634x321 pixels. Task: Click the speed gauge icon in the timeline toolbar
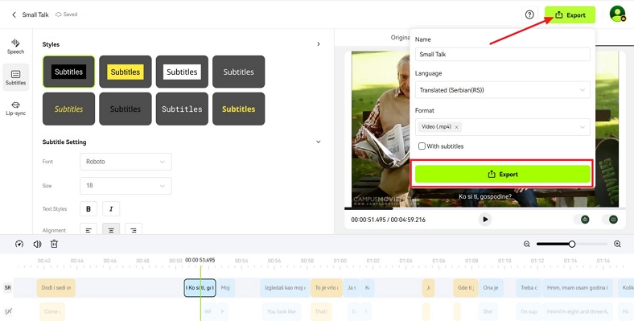(x=19, y=244)
